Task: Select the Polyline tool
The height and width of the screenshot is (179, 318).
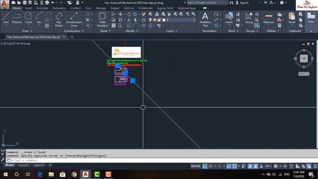Action: pyautogui.click(x=16, y=18)
